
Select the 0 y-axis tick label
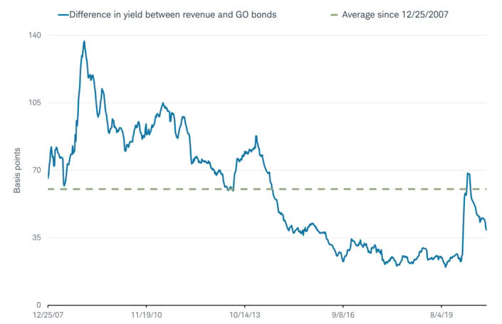38,305
